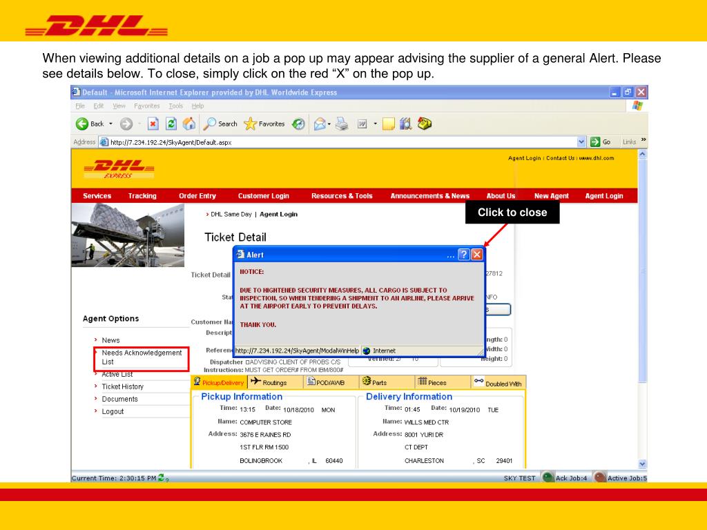The image size is (707, 530).
Task: Open About Us navigation link
Action: coord(501,195)
